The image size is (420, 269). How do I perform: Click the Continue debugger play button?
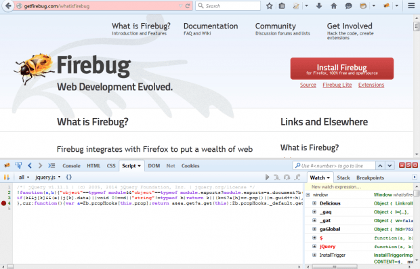pyautogui.click(x=267, y=177)
